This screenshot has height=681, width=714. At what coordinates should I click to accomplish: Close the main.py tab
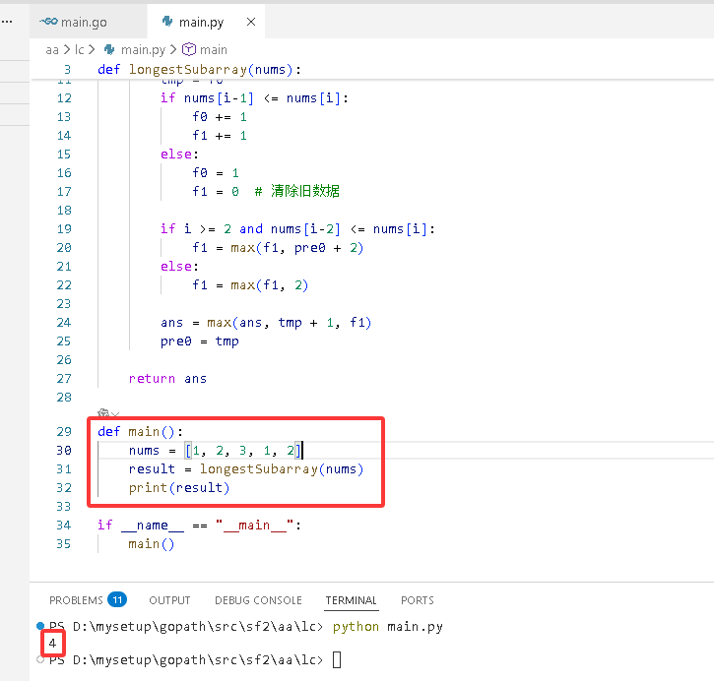click(251, 22)
